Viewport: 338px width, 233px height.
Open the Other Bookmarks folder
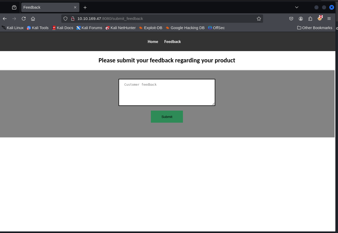coord(314,28)
